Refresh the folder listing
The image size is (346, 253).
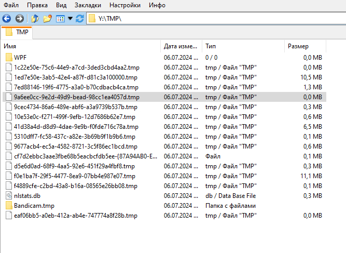pos(80,19)
